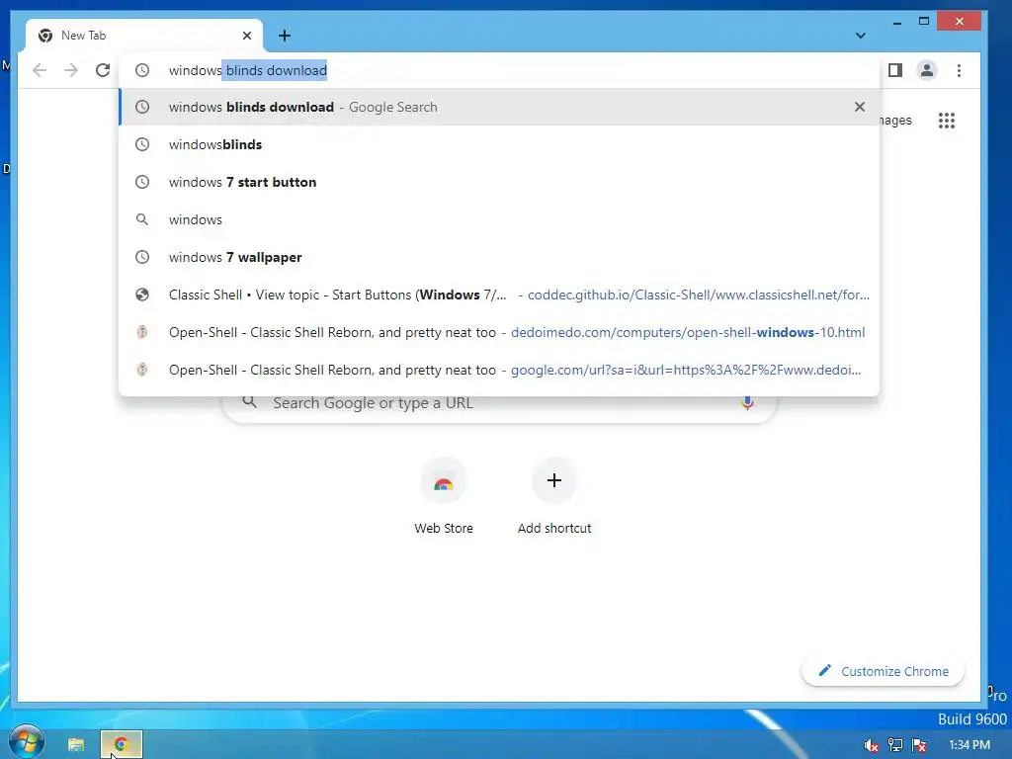
Task: Open dedoimedo.com Open-Shell suggestion
Action: (499, 332)
